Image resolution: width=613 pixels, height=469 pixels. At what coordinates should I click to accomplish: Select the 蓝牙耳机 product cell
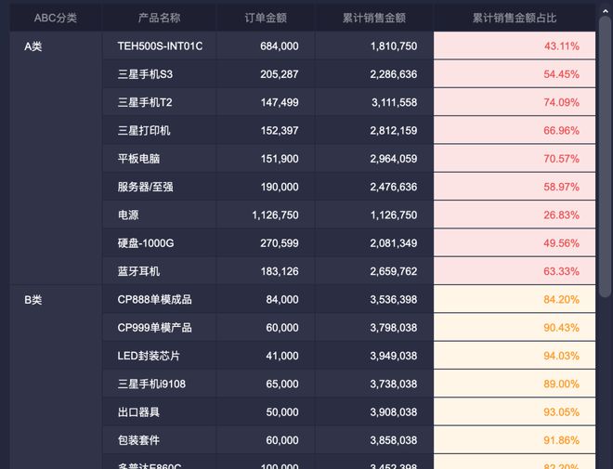click(159, 271)
